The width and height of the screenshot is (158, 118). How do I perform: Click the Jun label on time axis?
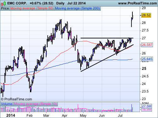point(102,115)
